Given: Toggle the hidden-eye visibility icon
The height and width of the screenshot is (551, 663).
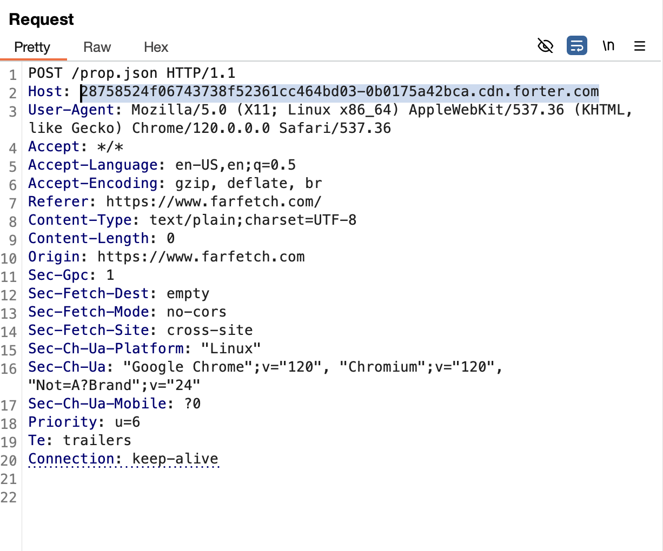Looking at the screenshot, I should coord(545,46).
